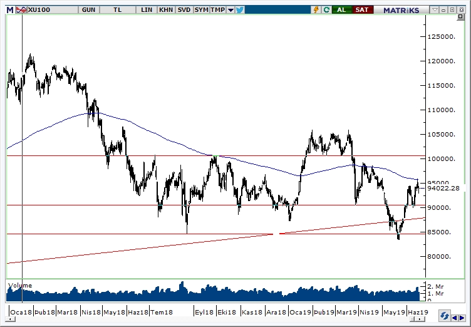This screenshot has height=327, width=471.
Task: Click the SYM toolbar button
Action: pos(201,10)
